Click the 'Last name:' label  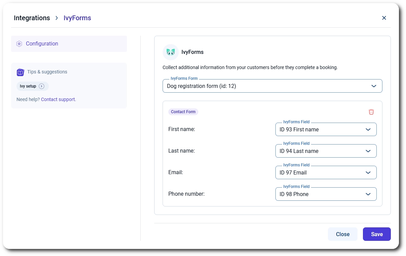tap(181, 151)
